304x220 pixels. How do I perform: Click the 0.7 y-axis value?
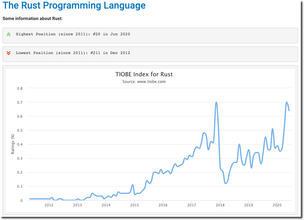[x=20, y=102]
